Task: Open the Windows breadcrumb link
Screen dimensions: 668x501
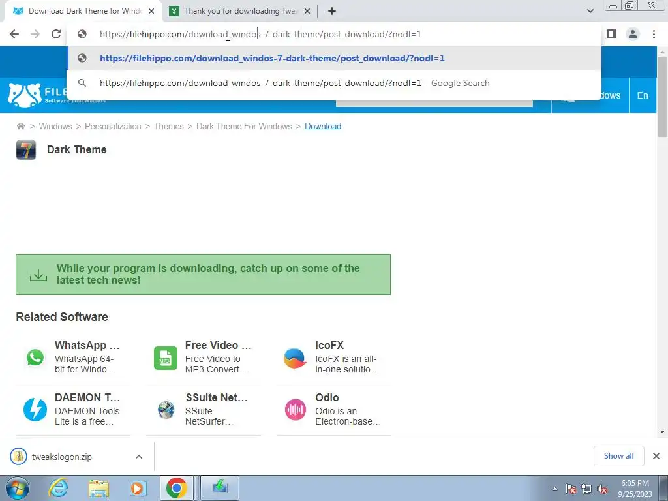Action: [55, 126]
